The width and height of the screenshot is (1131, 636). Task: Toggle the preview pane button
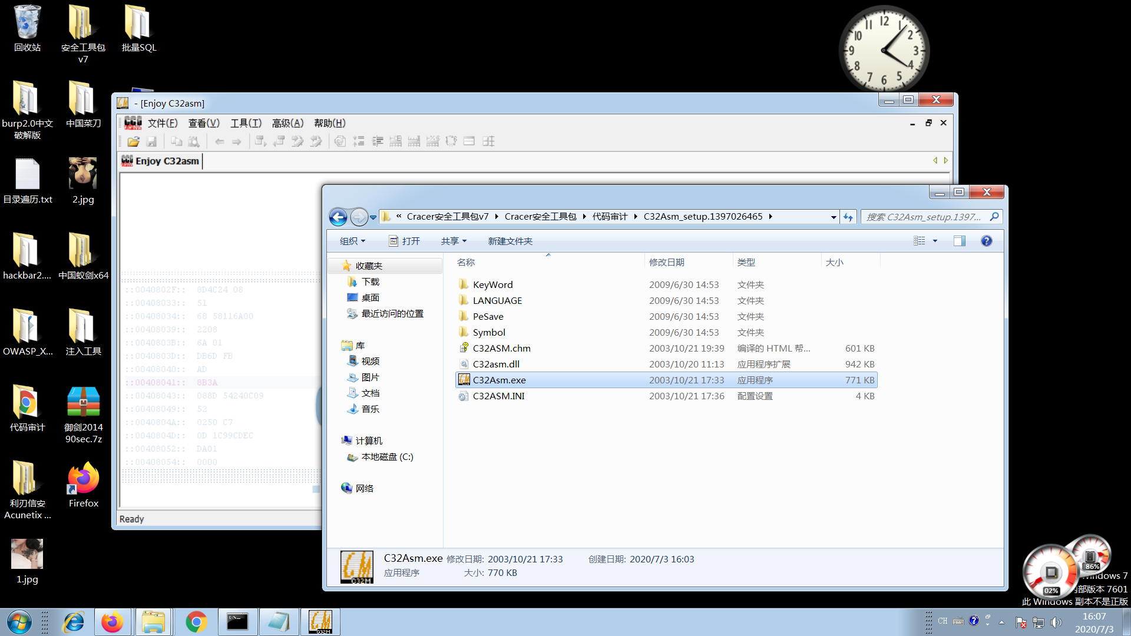click(959, 241)
